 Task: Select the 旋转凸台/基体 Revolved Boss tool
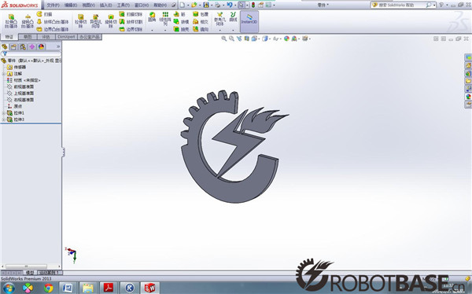[x=28, y=21]
